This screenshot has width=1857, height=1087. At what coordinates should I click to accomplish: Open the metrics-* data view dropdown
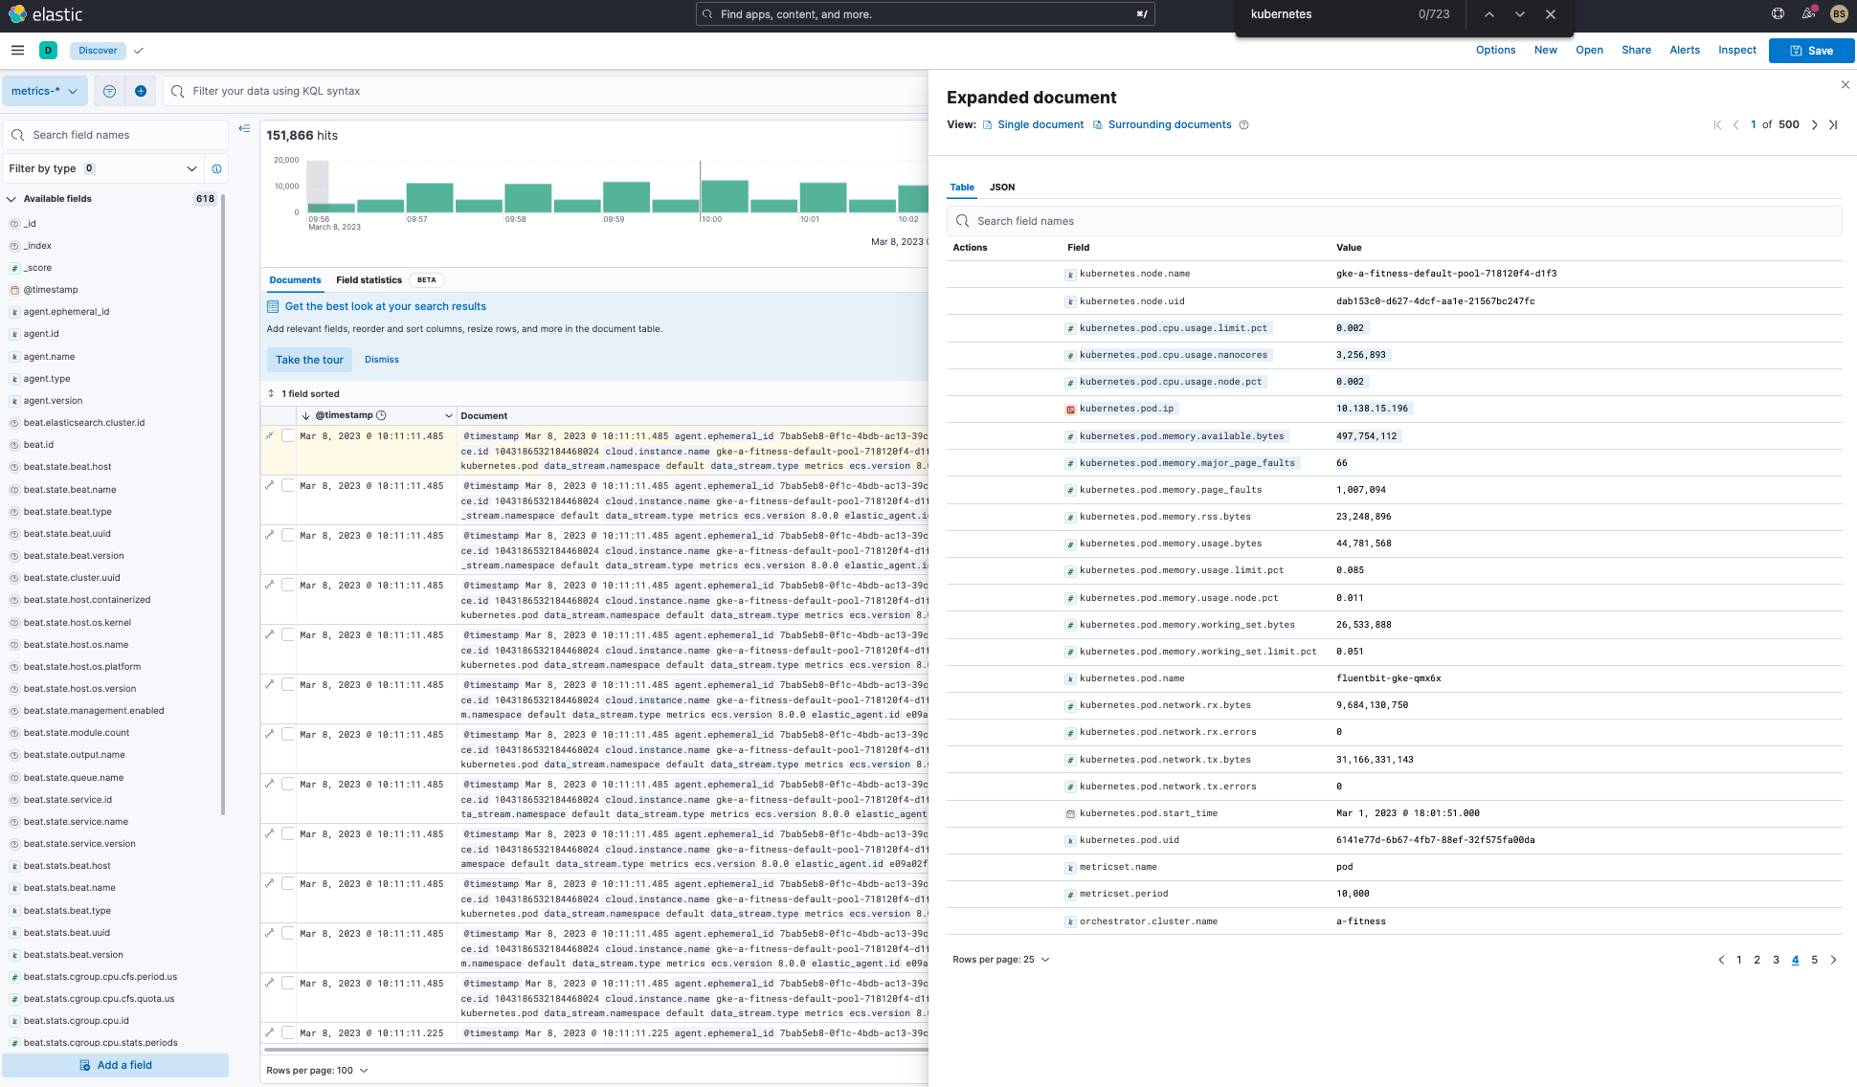click(x=45, y=91)
